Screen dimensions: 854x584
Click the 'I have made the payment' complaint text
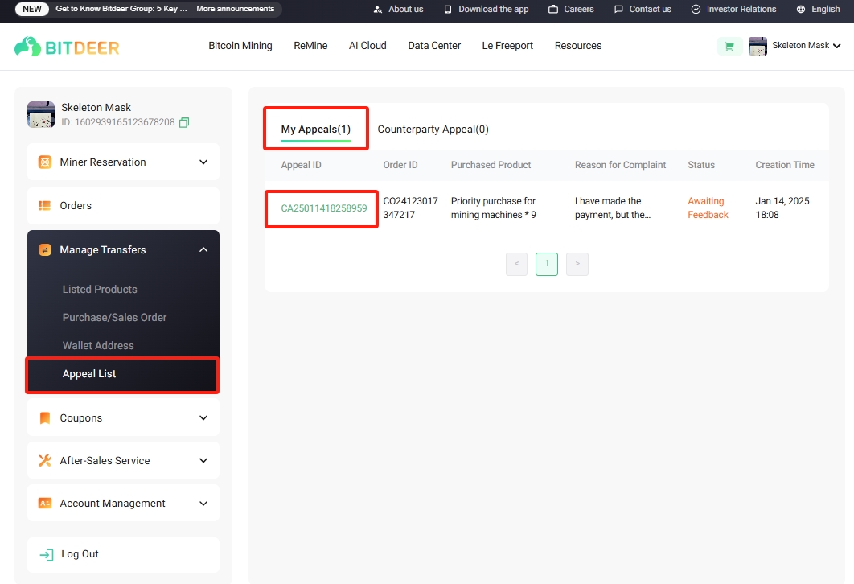(613, 208)
